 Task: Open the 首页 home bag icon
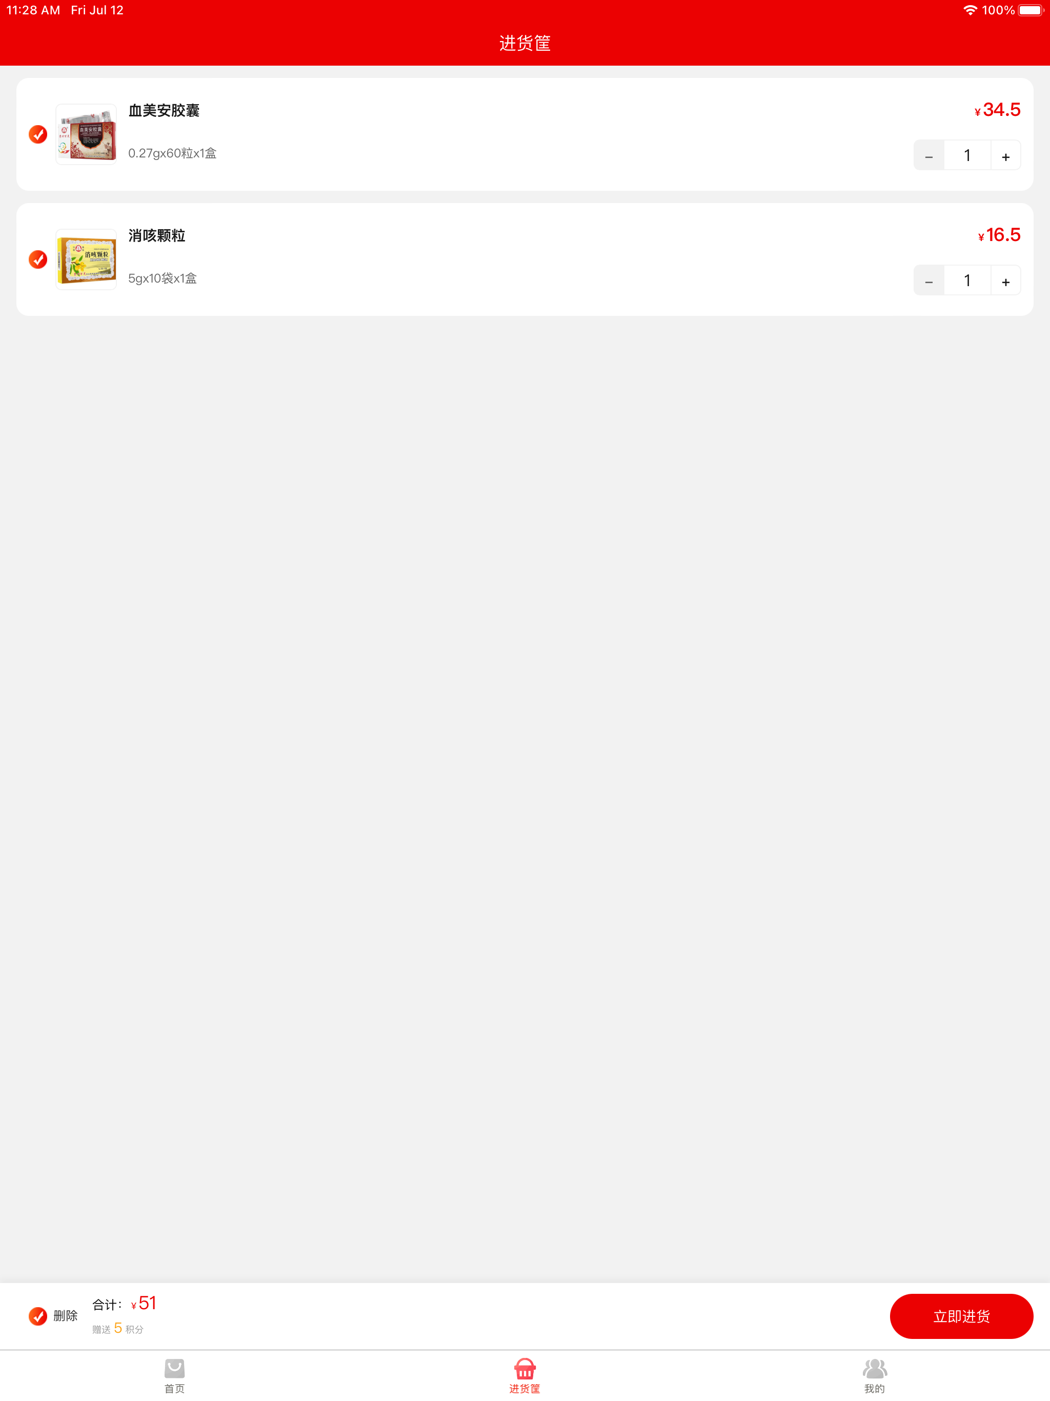(x=174, y=1368)
